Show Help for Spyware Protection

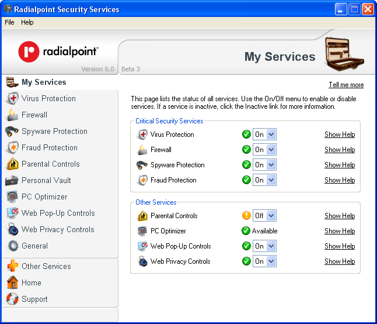pos(340,165)
